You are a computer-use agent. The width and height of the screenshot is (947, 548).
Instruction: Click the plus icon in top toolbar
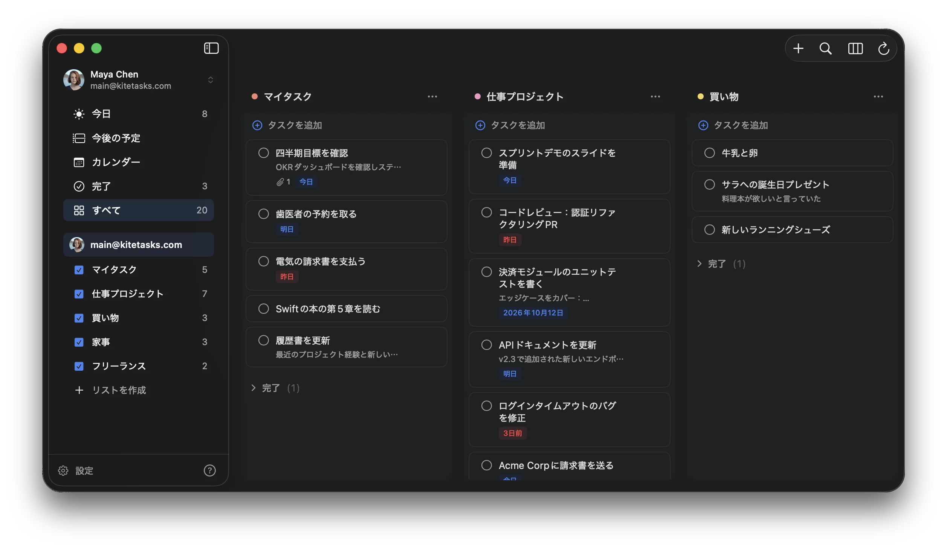[798, 49]
